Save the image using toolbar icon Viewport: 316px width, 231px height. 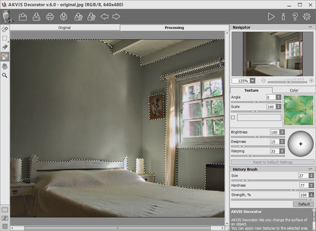coord(37,17)
